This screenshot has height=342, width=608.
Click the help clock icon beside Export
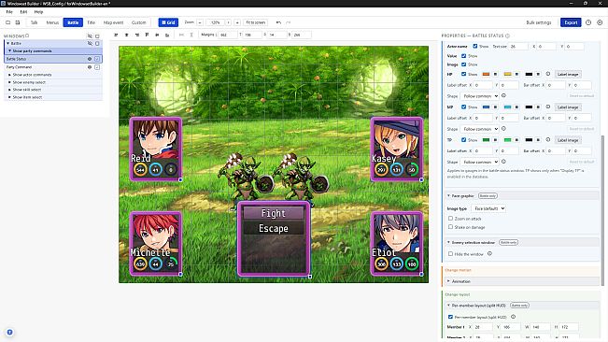point(588,22)
